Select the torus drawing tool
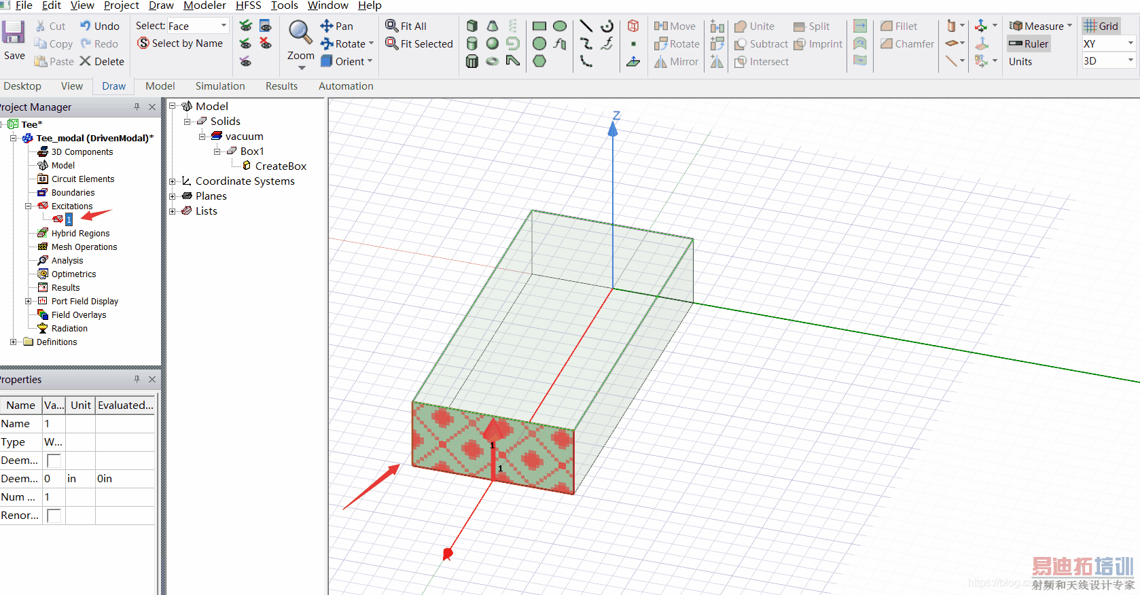Viewport: 1140px width, 595px height. (x=493, y=61)
